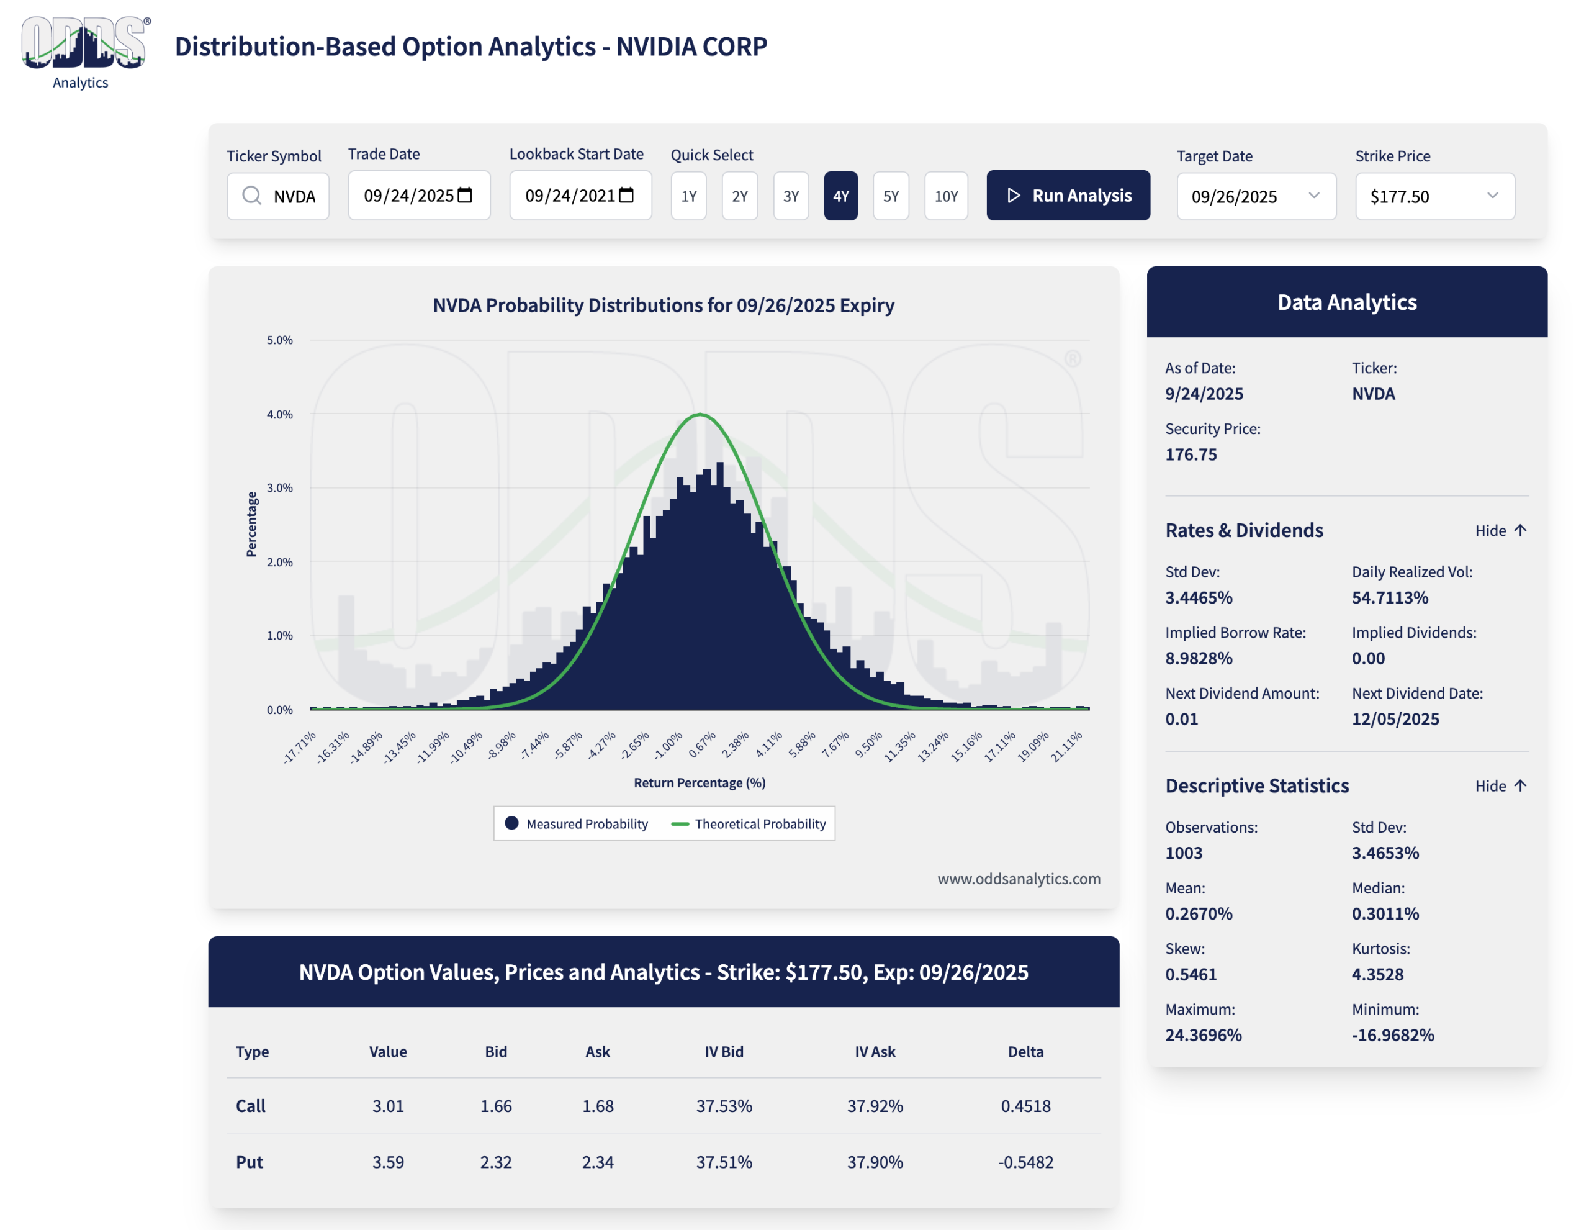Open the Lookback Start Date calendar icon
This screenshot has width=1589, height=1230.
[626, 195]
